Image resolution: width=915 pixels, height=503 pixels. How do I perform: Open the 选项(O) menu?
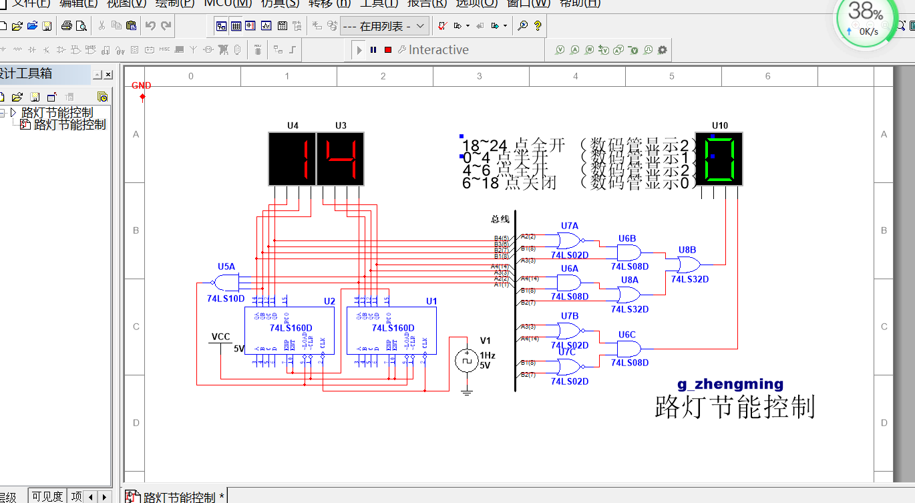click(x=477, y=3)
